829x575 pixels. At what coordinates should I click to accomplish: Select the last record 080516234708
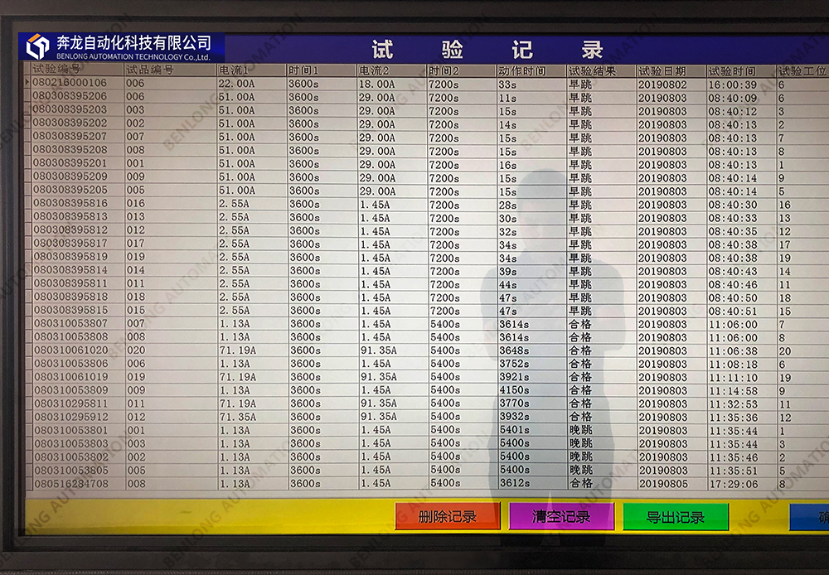point(70,483)
